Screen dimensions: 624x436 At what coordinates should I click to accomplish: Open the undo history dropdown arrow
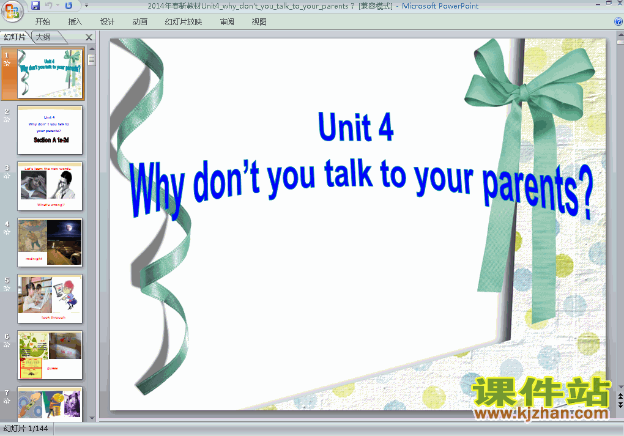(x=58, y=6)
